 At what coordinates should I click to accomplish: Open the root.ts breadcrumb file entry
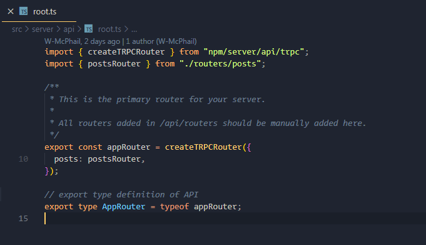point(109,29)
